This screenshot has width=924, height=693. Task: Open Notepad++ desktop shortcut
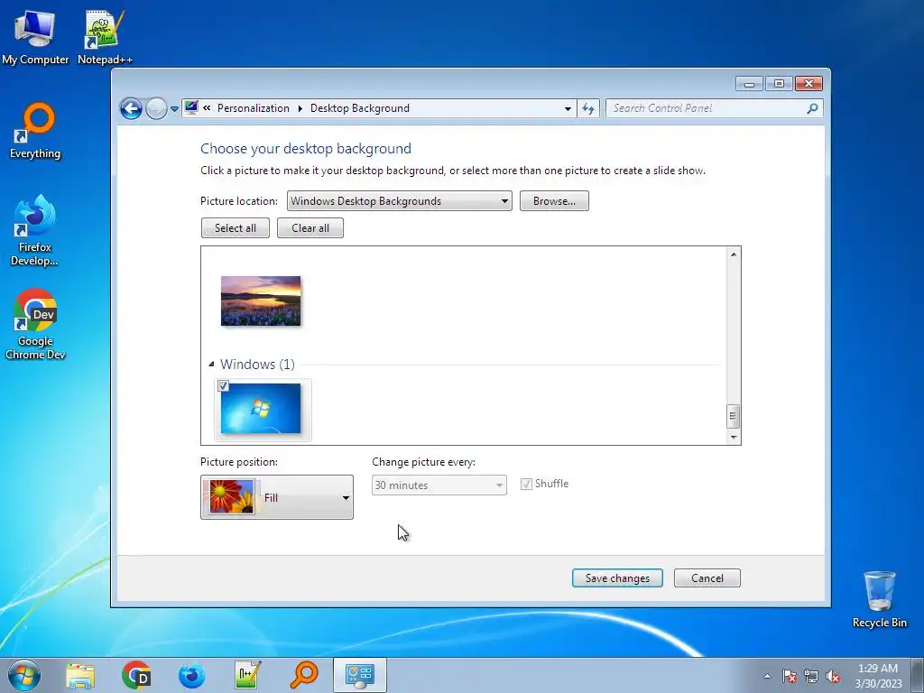pyautogui.click(x=105, y=36)
